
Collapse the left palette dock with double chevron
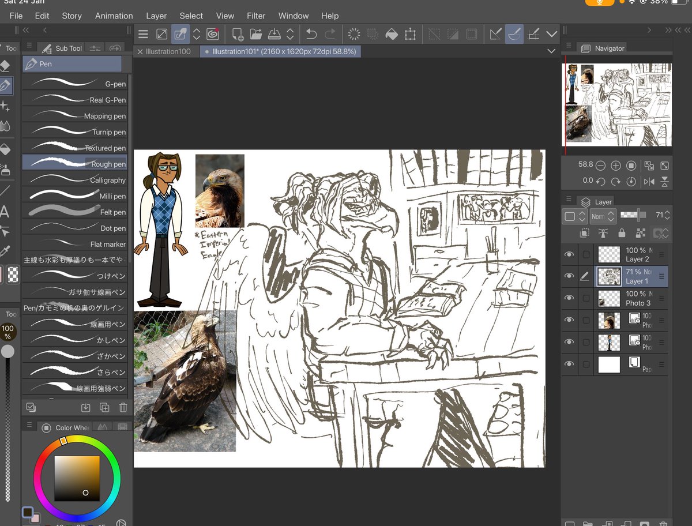tap(27, 30)
